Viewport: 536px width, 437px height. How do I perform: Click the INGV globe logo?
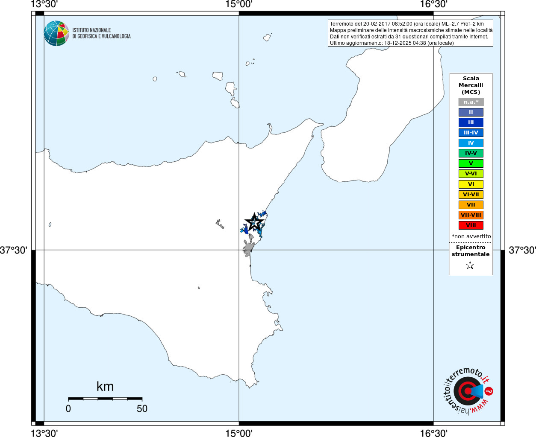tap(56, 33)
